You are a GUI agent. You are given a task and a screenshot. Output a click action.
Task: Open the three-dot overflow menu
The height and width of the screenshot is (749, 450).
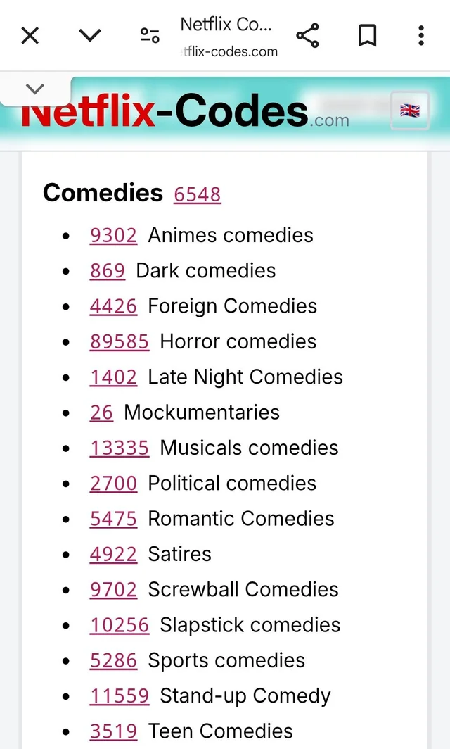coord(420,35)
